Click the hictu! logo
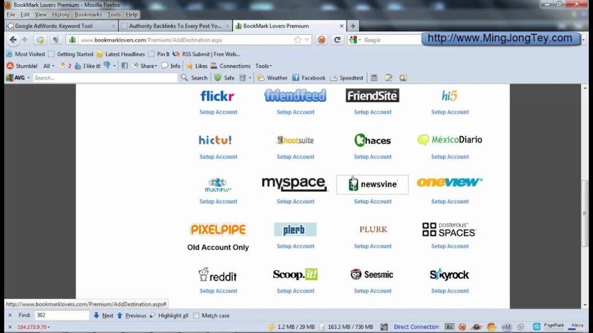Viewport: 593px width, 333px height. [x=215, y=140]
